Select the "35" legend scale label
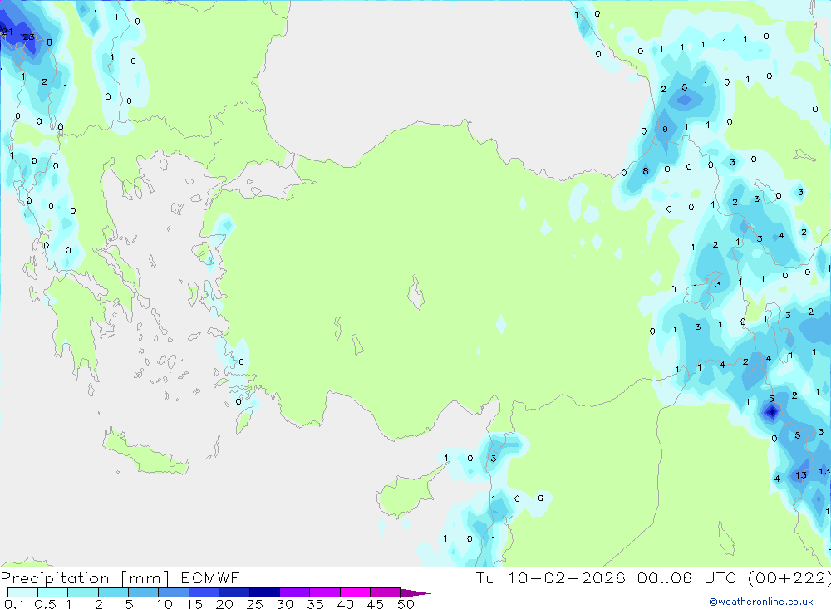Screen dimensions: 831x609 click(x=315, y=604)
